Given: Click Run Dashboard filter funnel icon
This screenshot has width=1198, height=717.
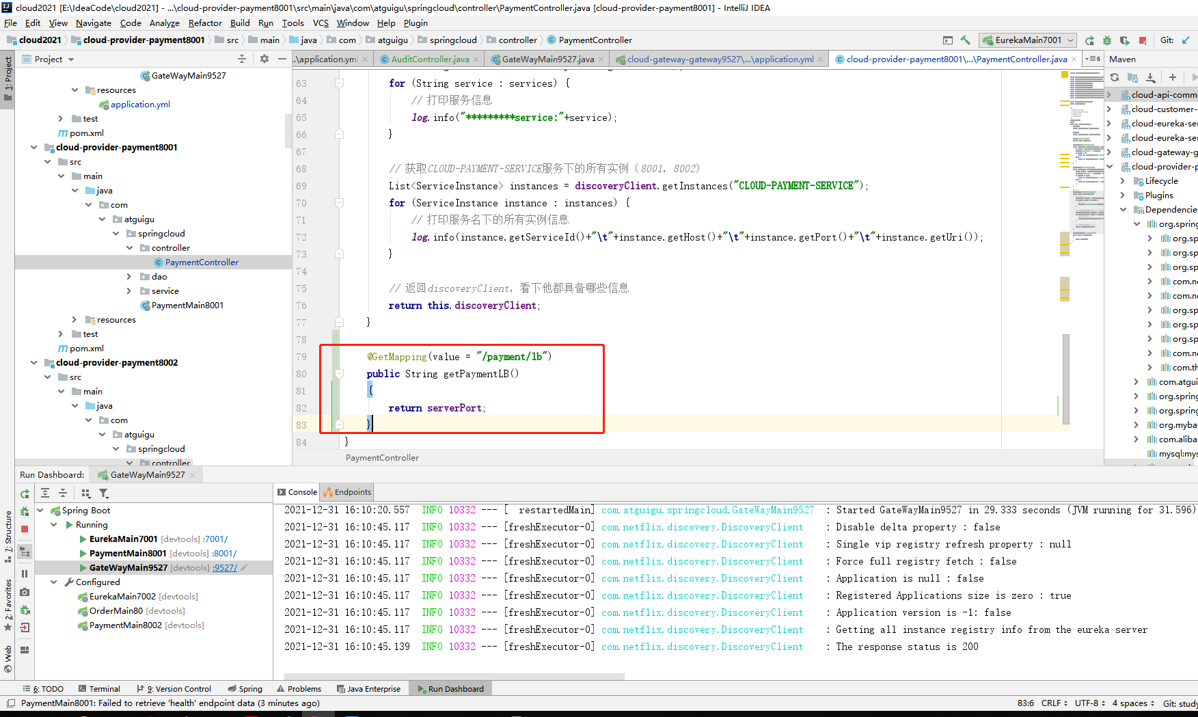Looking at the screenshot, I should point(104,493).
